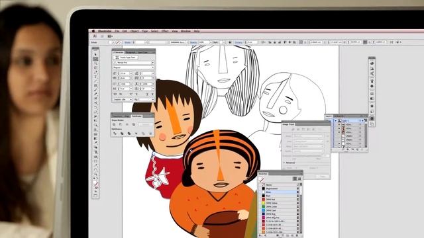
Task: Click the Unite shape mode icon
Action: pos(114,125)
